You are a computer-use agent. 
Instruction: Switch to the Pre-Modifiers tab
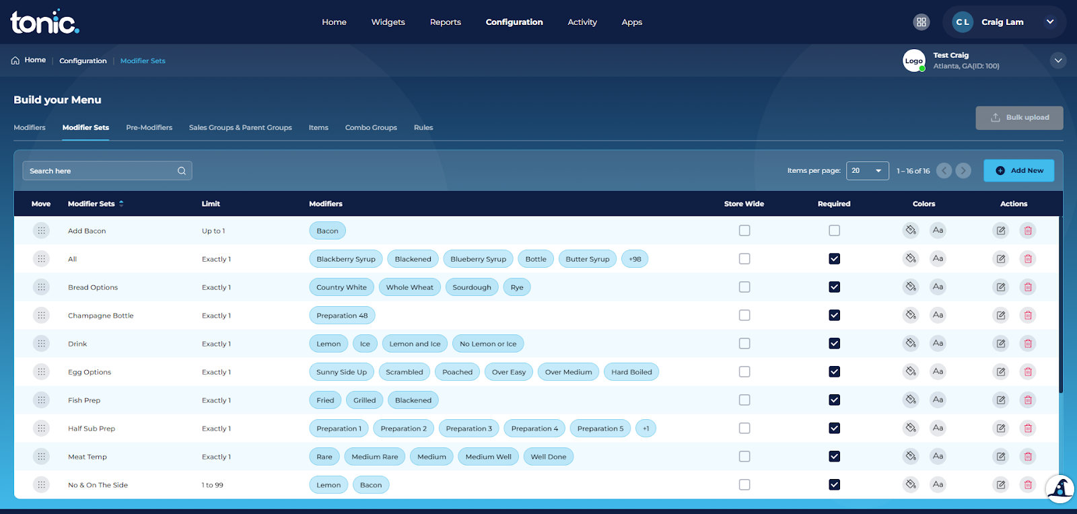149,128
